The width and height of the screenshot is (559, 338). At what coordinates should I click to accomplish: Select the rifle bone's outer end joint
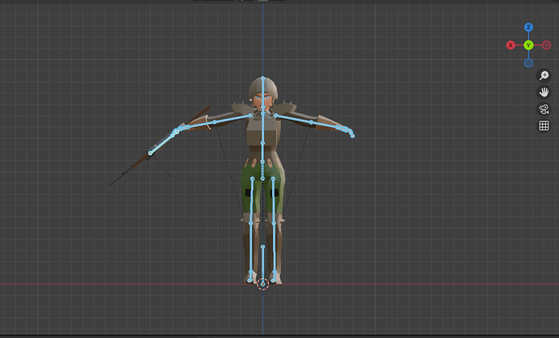pyautogui.click(x=151, y=154)
